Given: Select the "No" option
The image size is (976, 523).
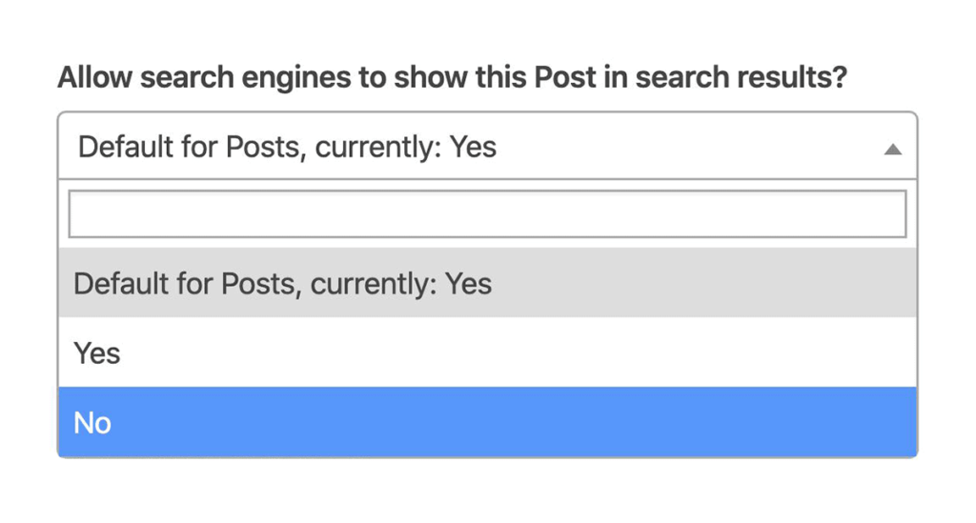Looking at the screenshot, I should click(487, 422).
